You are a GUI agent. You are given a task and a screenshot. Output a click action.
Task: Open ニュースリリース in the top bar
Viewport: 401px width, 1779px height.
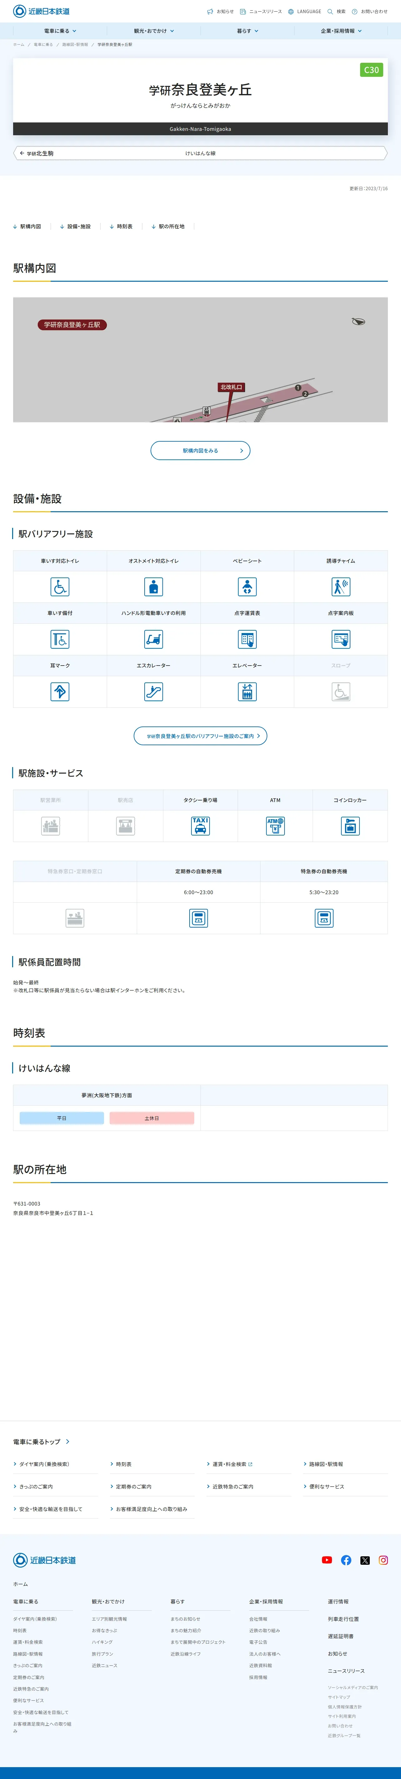point(260,12)
